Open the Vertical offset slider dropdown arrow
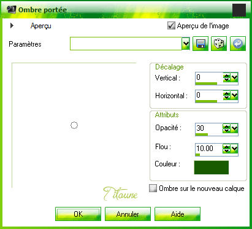This screenshot has height=229, width=252. [234, 77]
